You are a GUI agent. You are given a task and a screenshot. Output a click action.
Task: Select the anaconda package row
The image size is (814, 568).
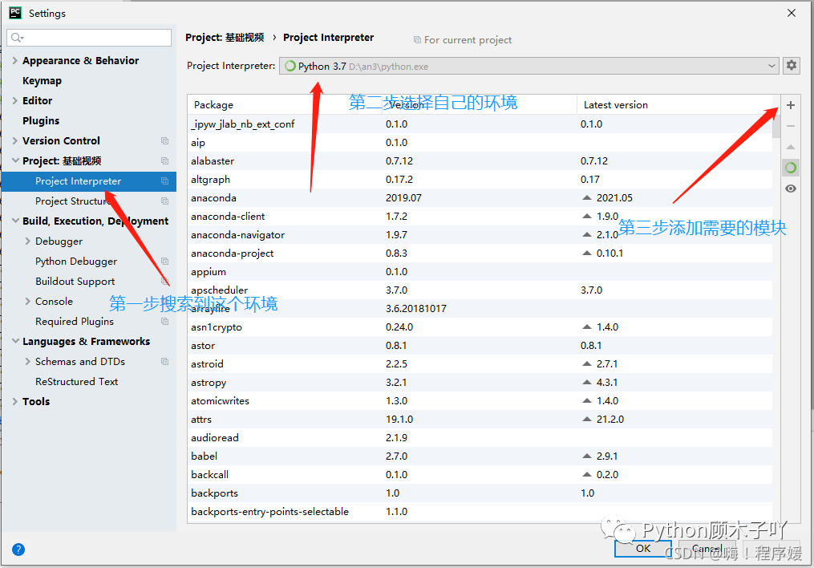click(x=480, y=198)
